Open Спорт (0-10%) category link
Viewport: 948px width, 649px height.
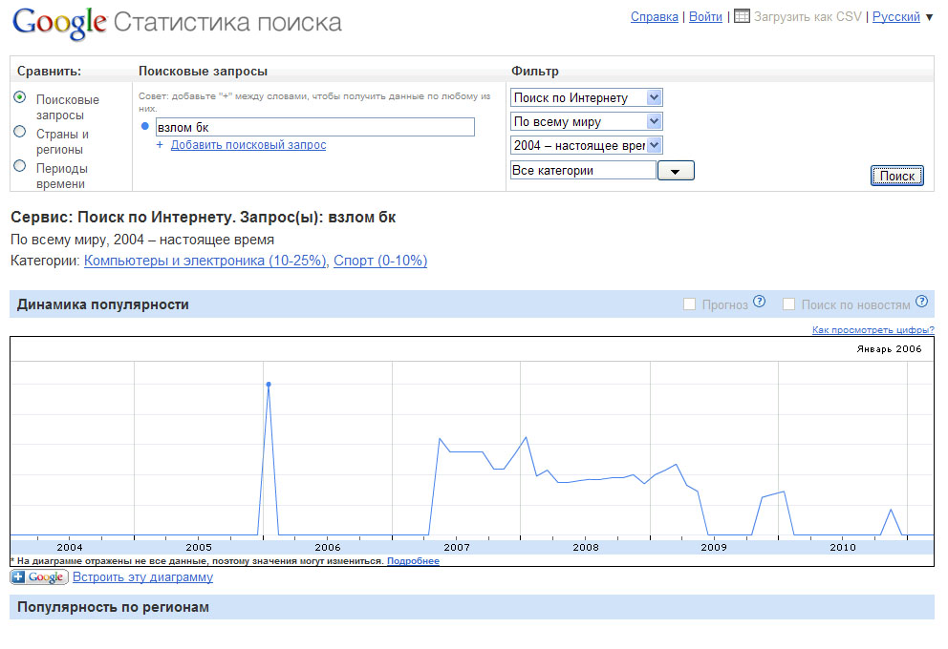[x=380, y=261]
